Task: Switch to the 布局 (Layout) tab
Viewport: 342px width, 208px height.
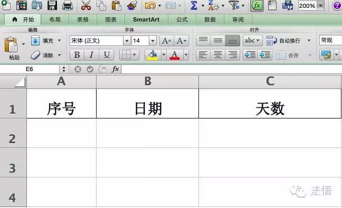Action: [x=55, y=20]
